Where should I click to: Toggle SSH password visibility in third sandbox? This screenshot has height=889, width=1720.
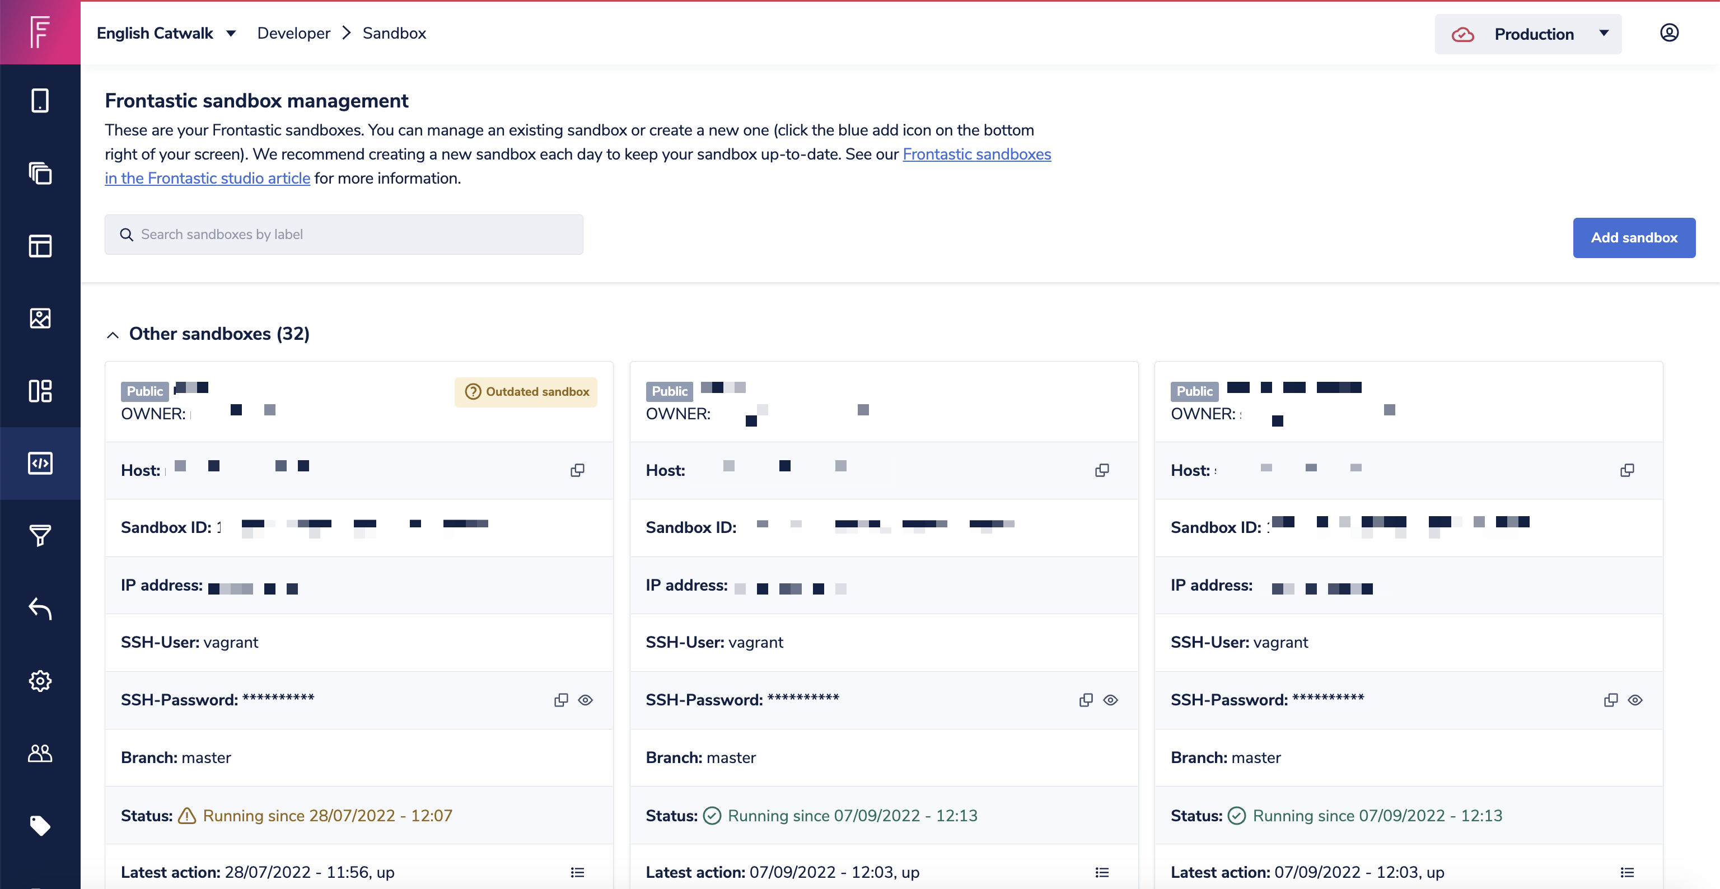click(1634, 700)
